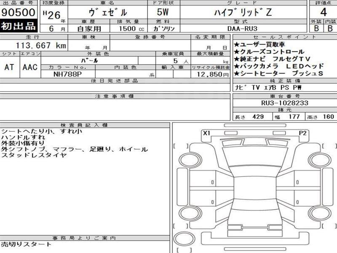337x253 pixels.
Task: Click the shift type AT
Action: click(9, 67)
